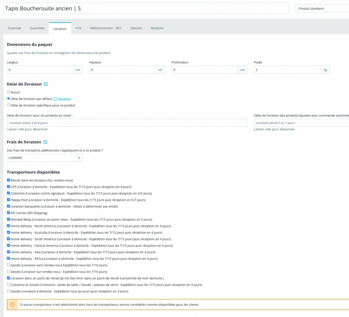Select the Aucun delivery delay radio

click(8, 92)
